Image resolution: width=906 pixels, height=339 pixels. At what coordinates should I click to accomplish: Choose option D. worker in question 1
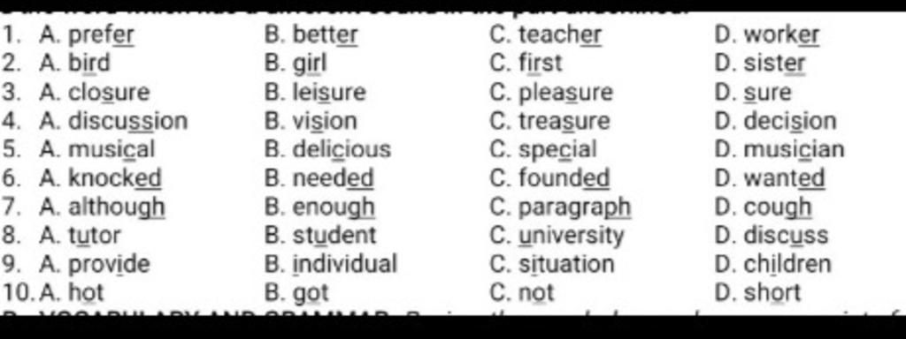pos(767,35)
